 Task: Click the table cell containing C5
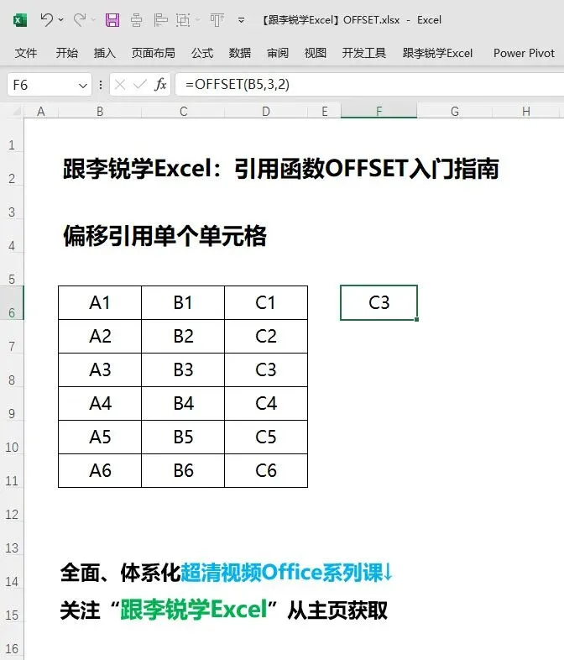(266, 437)
